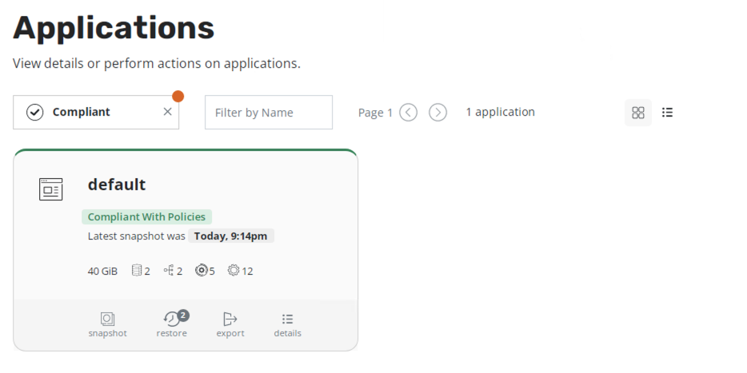The image size is (747, 373).
Task: Click the Compliant With Policies badge
Action: (146, 216)
